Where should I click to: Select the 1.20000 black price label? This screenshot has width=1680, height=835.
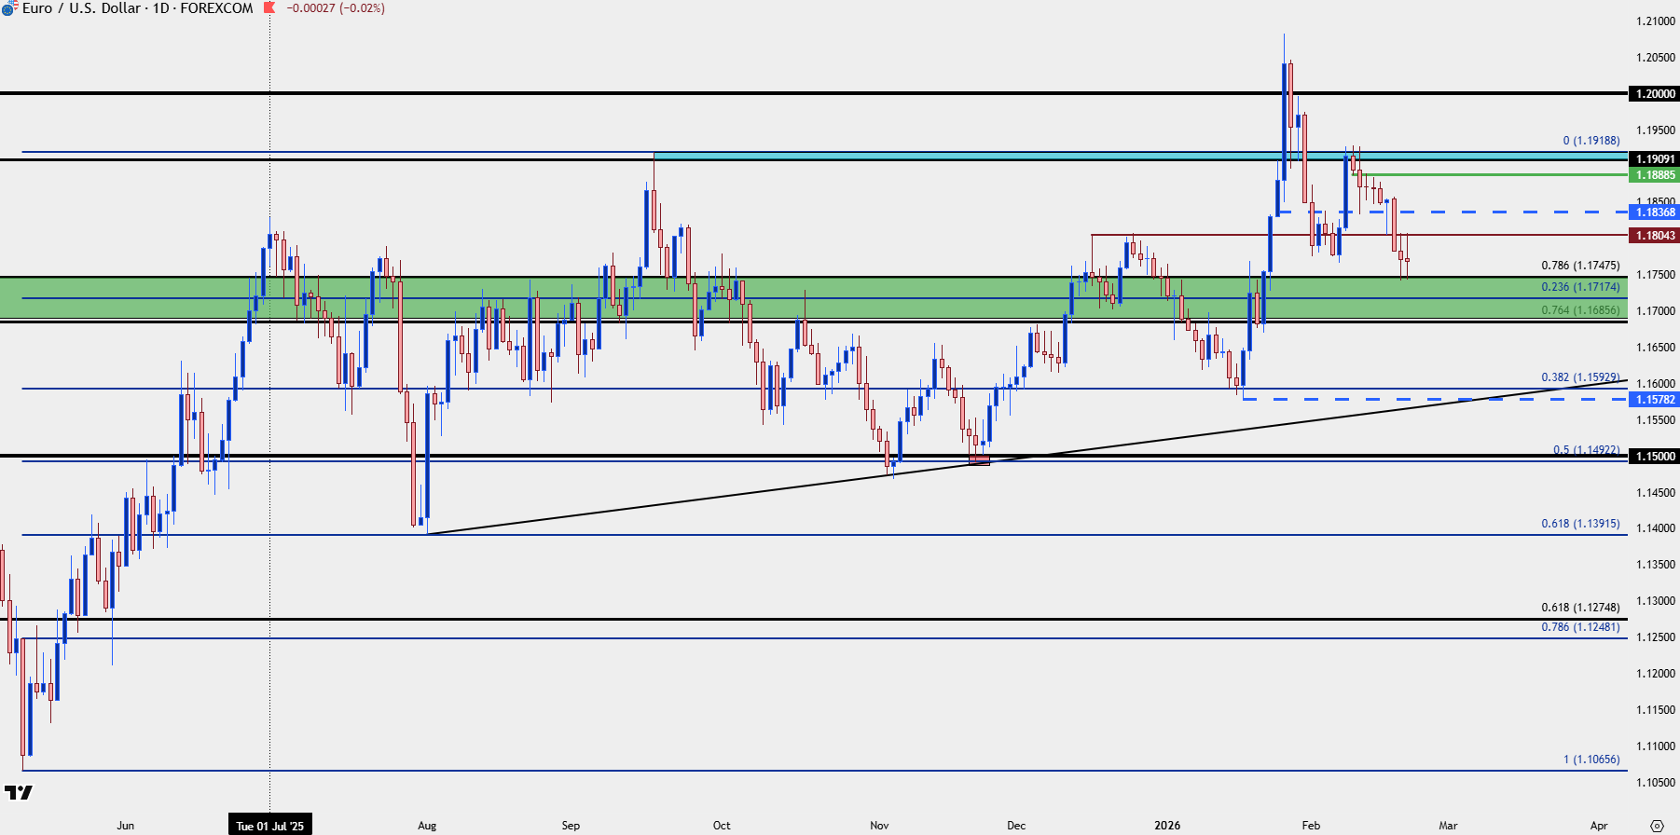[x=1654, y=93]
